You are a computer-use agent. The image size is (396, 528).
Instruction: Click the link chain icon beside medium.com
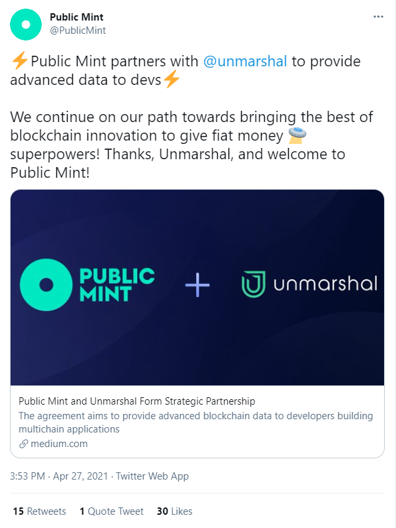(24, 444)
